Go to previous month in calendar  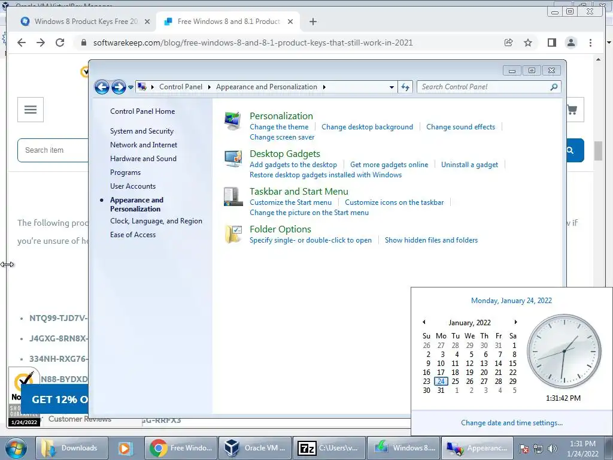tap(424, 322)
